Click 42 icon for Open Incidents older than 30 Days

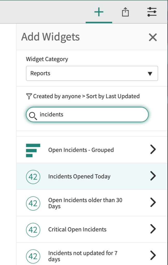pos(33,203)
